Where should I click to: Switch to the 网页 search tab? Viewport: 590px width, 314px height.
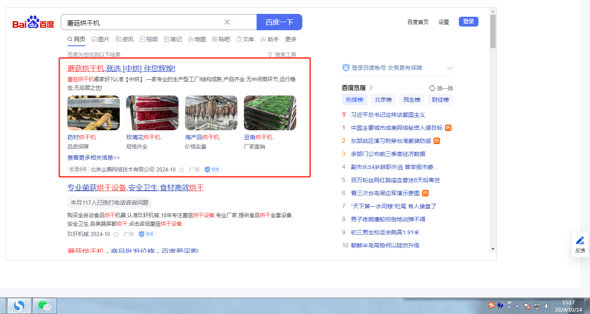pyautogui.click(x=76, y=39)
